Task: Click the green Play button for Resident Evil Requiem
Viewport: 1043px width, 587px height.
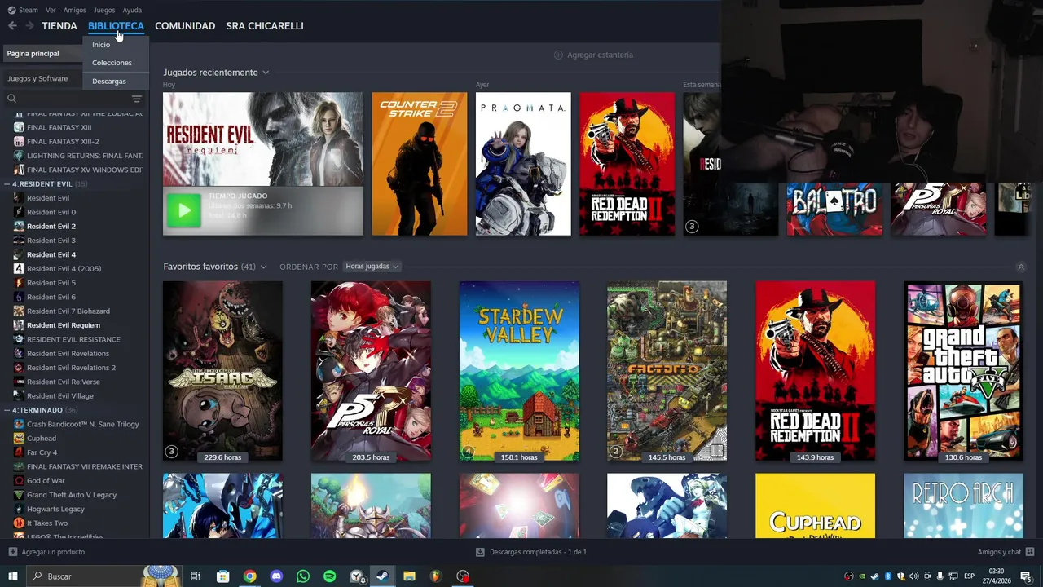Action: point(183,211)
